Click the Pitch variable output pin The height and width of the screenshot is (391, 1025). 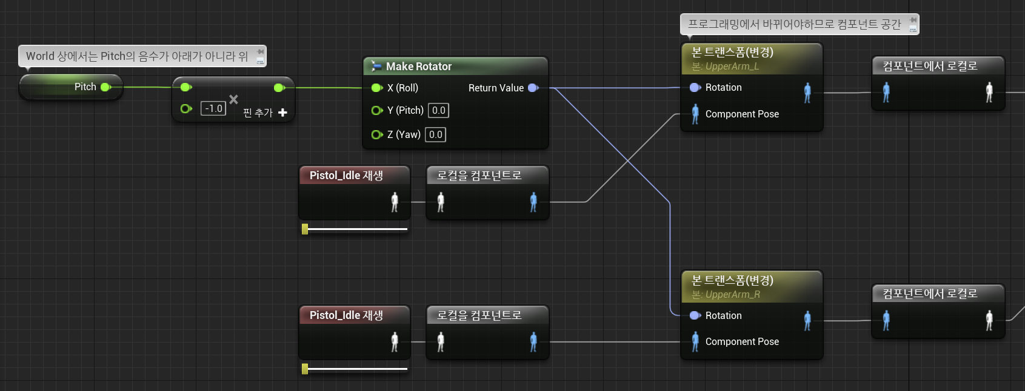point(106,87)
